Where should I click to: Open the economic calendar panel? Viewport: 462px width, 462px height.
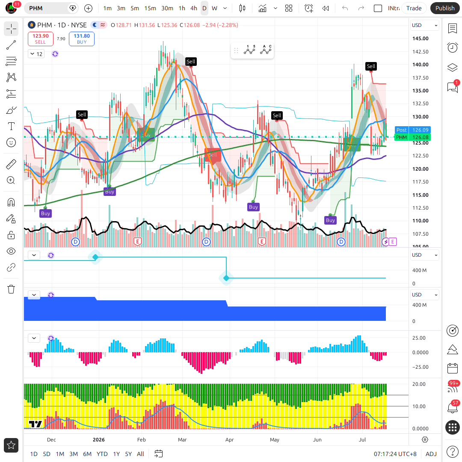pyautogui.click(x=453, y=368)
